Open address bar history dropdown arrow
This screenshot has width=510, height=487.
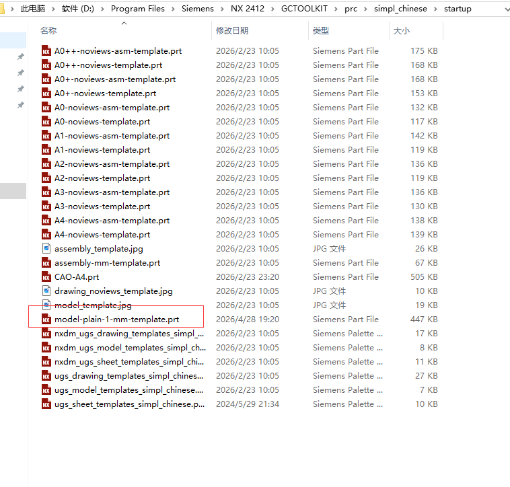507,9
